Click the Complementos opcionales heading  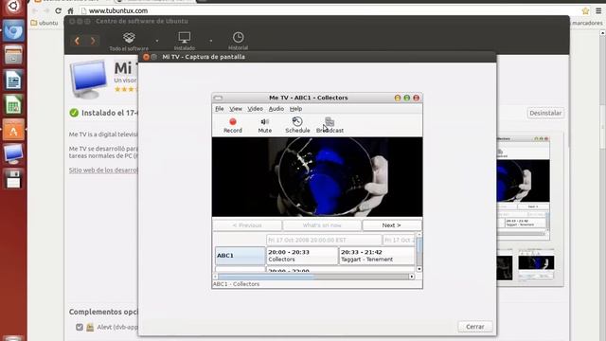click(103, 312)
